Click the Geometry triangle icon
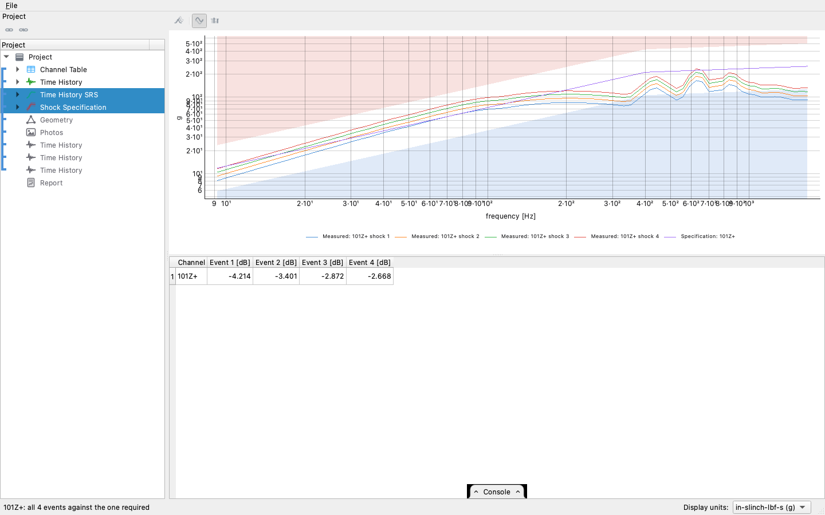 pyautogui.click(x=31, y=120)
